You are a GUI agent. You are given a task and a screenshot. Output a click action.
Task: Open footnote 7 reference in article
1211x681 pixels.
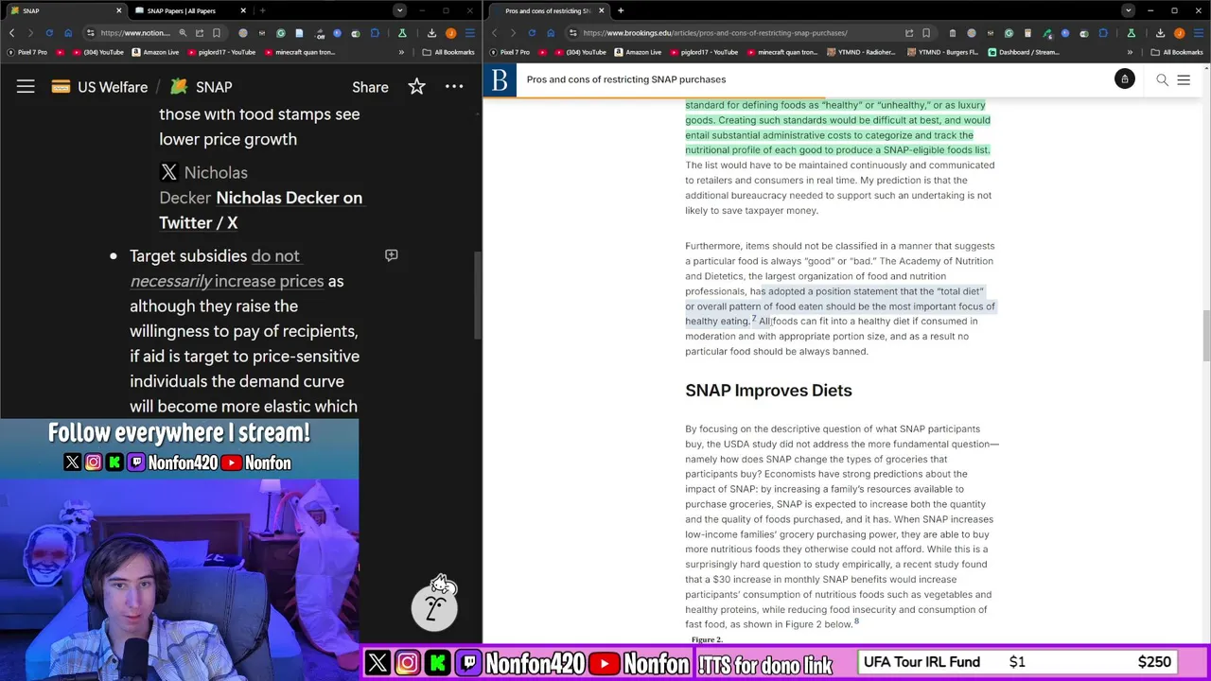tap(754, 319)
